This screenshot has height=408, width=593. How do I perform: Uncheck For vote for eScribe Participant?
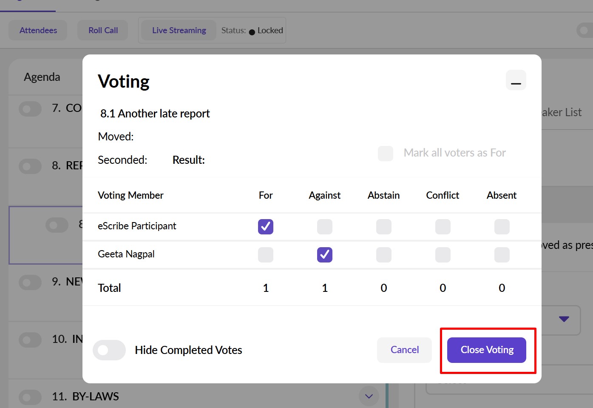266,227
